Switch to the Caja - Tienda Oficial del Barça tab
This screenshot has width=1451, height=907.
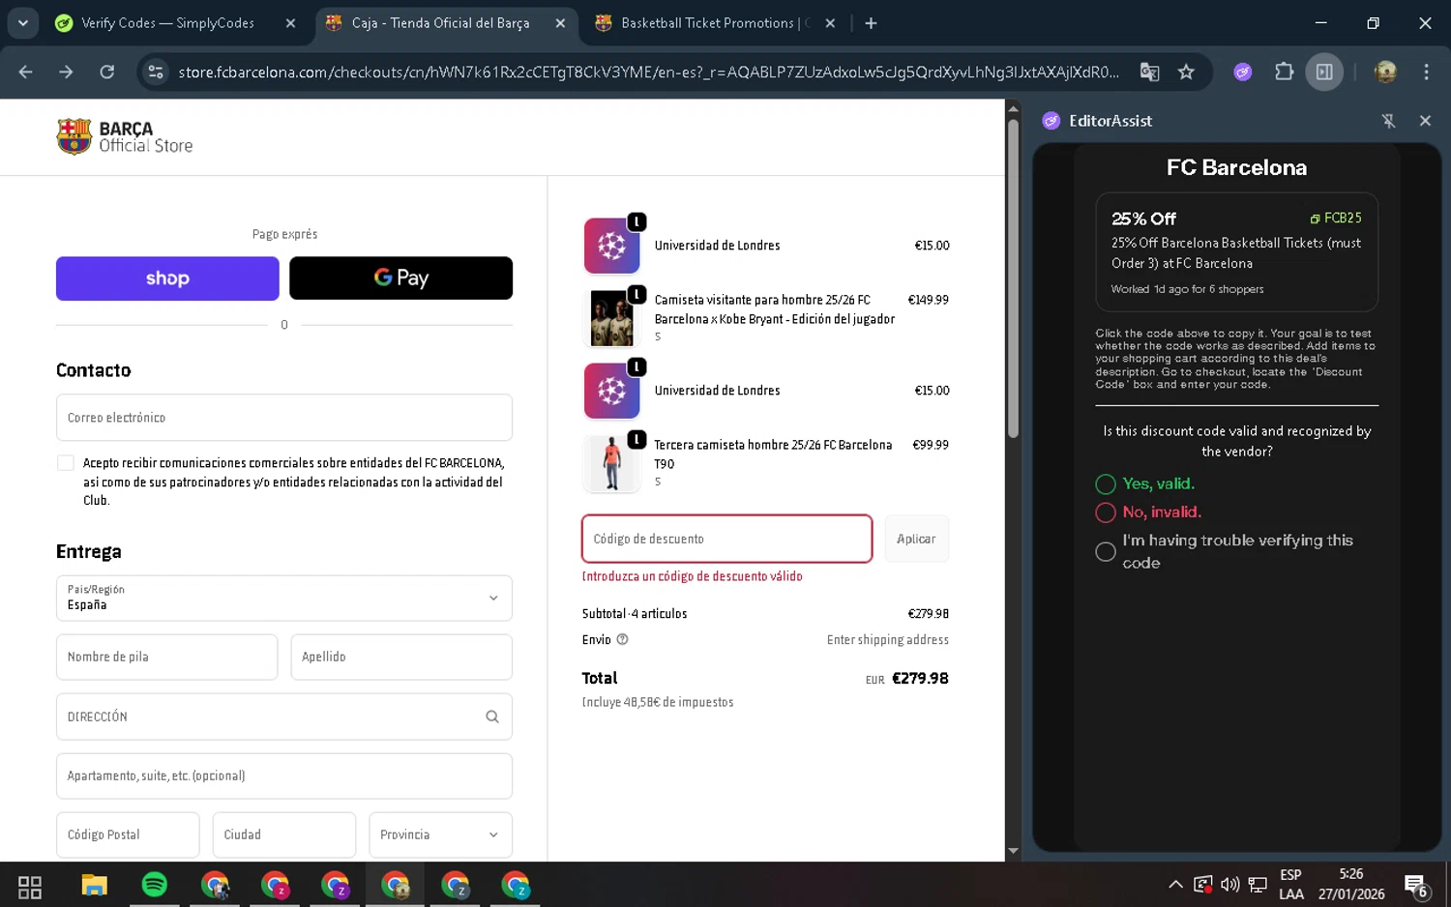tap(441, 23)
